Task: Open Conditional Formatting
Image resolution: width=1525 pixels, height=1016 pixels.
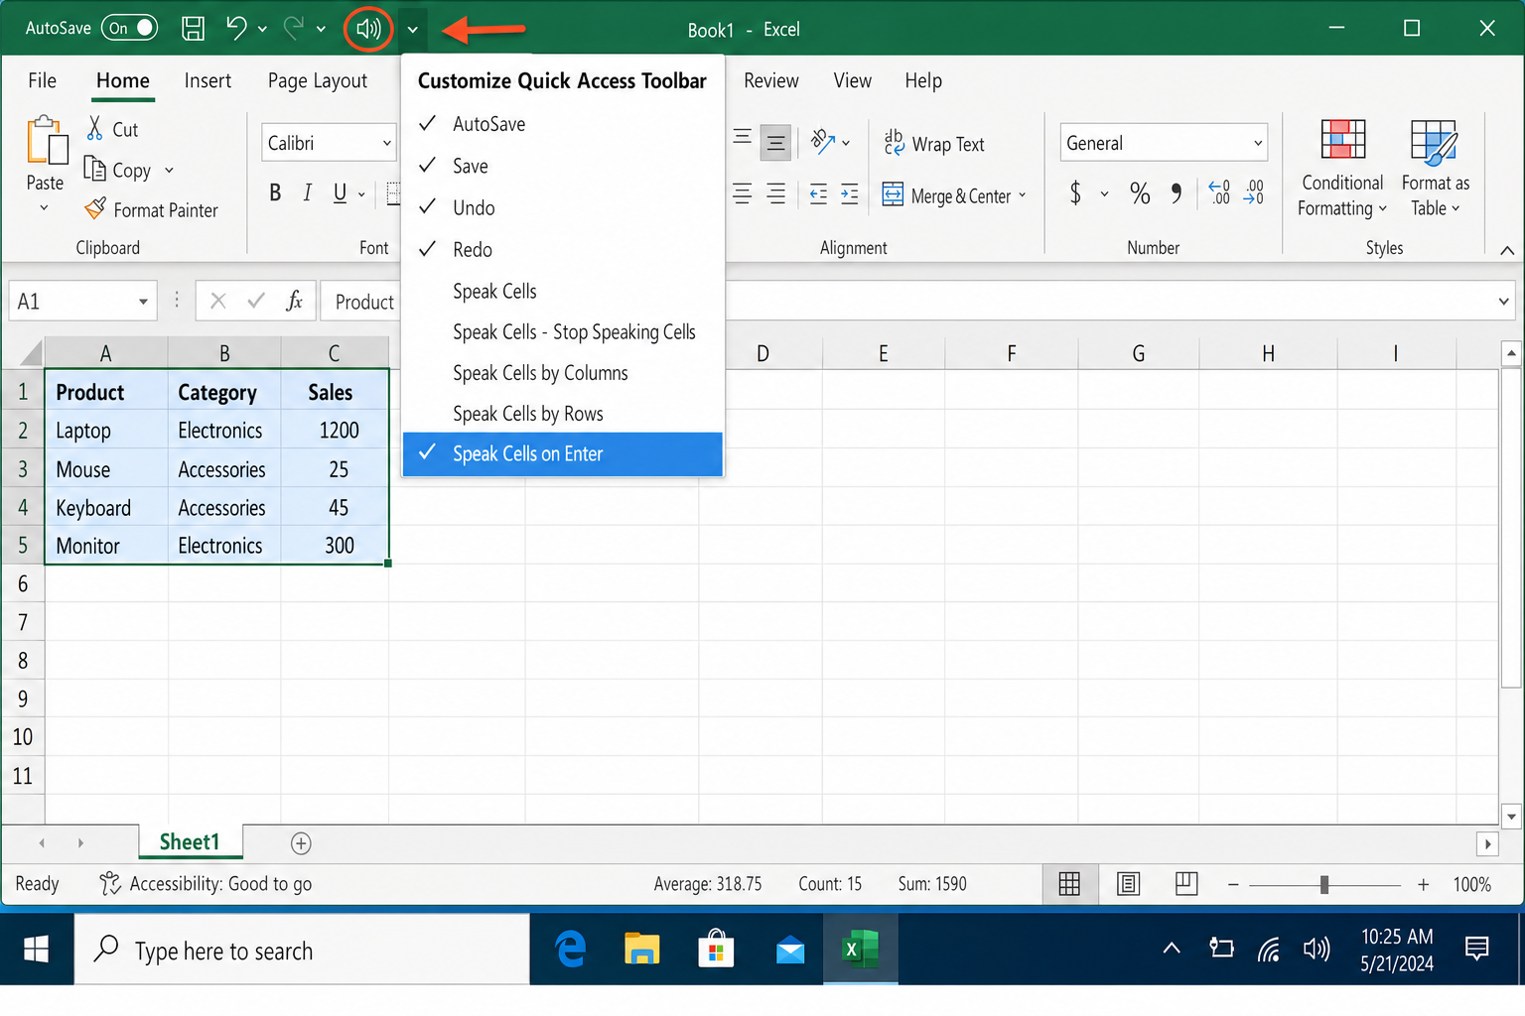Action: coord(1342,169)
